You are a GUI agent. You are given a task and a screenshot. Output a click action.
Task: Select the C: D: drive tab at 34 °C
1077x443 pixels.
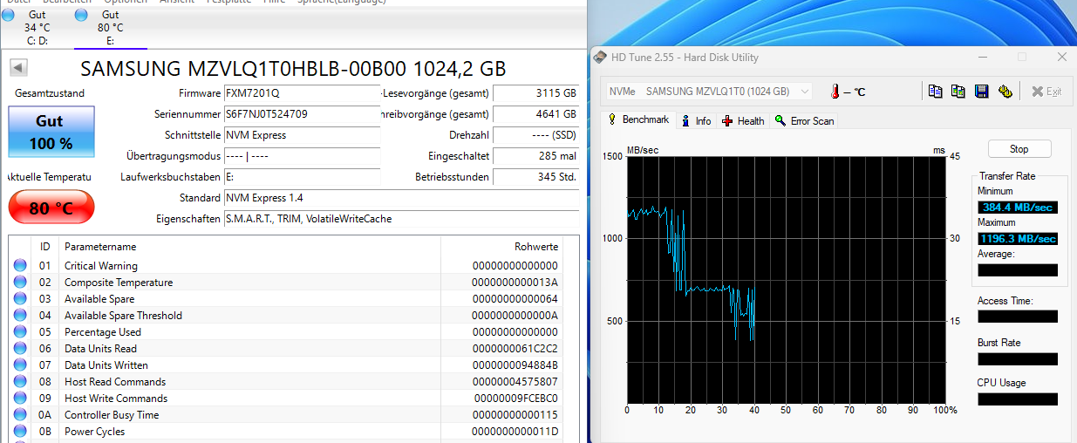click(37, 27)
